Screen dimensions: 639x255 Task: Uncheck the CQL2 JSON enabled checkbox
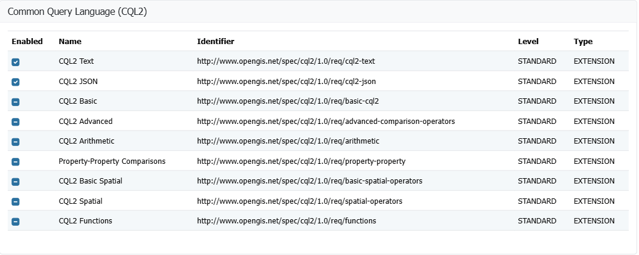click(16, 82)
